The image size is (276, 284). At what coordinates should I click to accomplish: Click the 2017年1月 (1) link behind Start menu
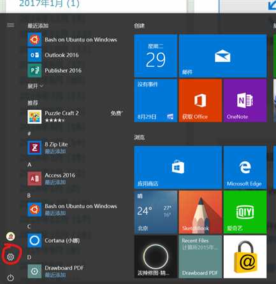49,4
